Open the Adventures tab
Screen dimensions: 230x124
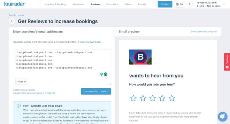79,4
